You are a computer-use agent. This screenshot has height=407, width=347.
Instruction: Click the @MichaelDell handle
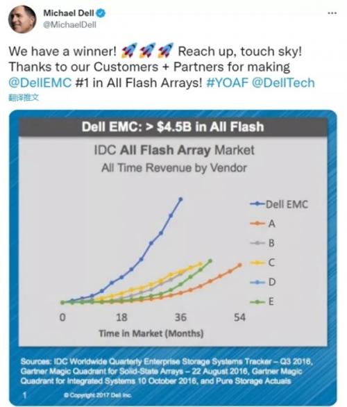point(70,25)
